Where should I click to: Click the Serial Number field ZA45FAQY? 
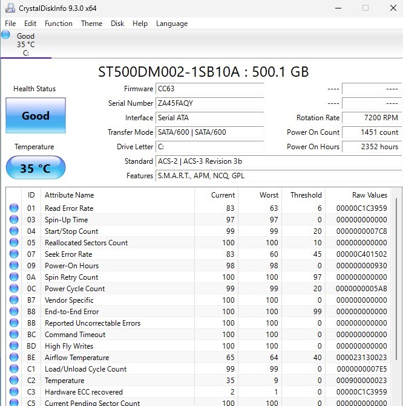pos(209,103)
